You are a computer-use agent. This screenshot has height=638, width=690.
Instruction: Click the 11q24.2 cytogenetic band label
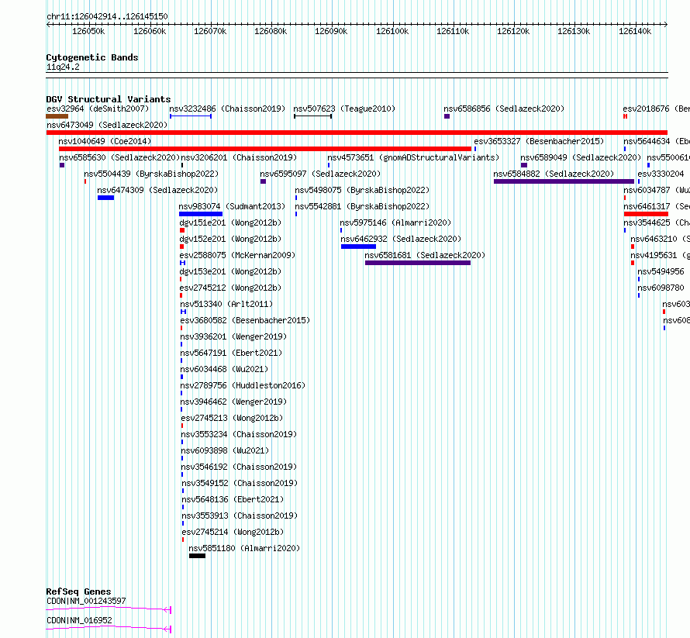point(63,67)
